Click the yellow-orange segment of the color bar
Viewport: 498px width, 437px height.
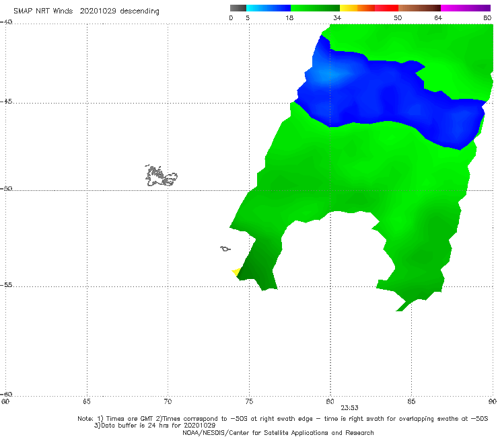357,8
